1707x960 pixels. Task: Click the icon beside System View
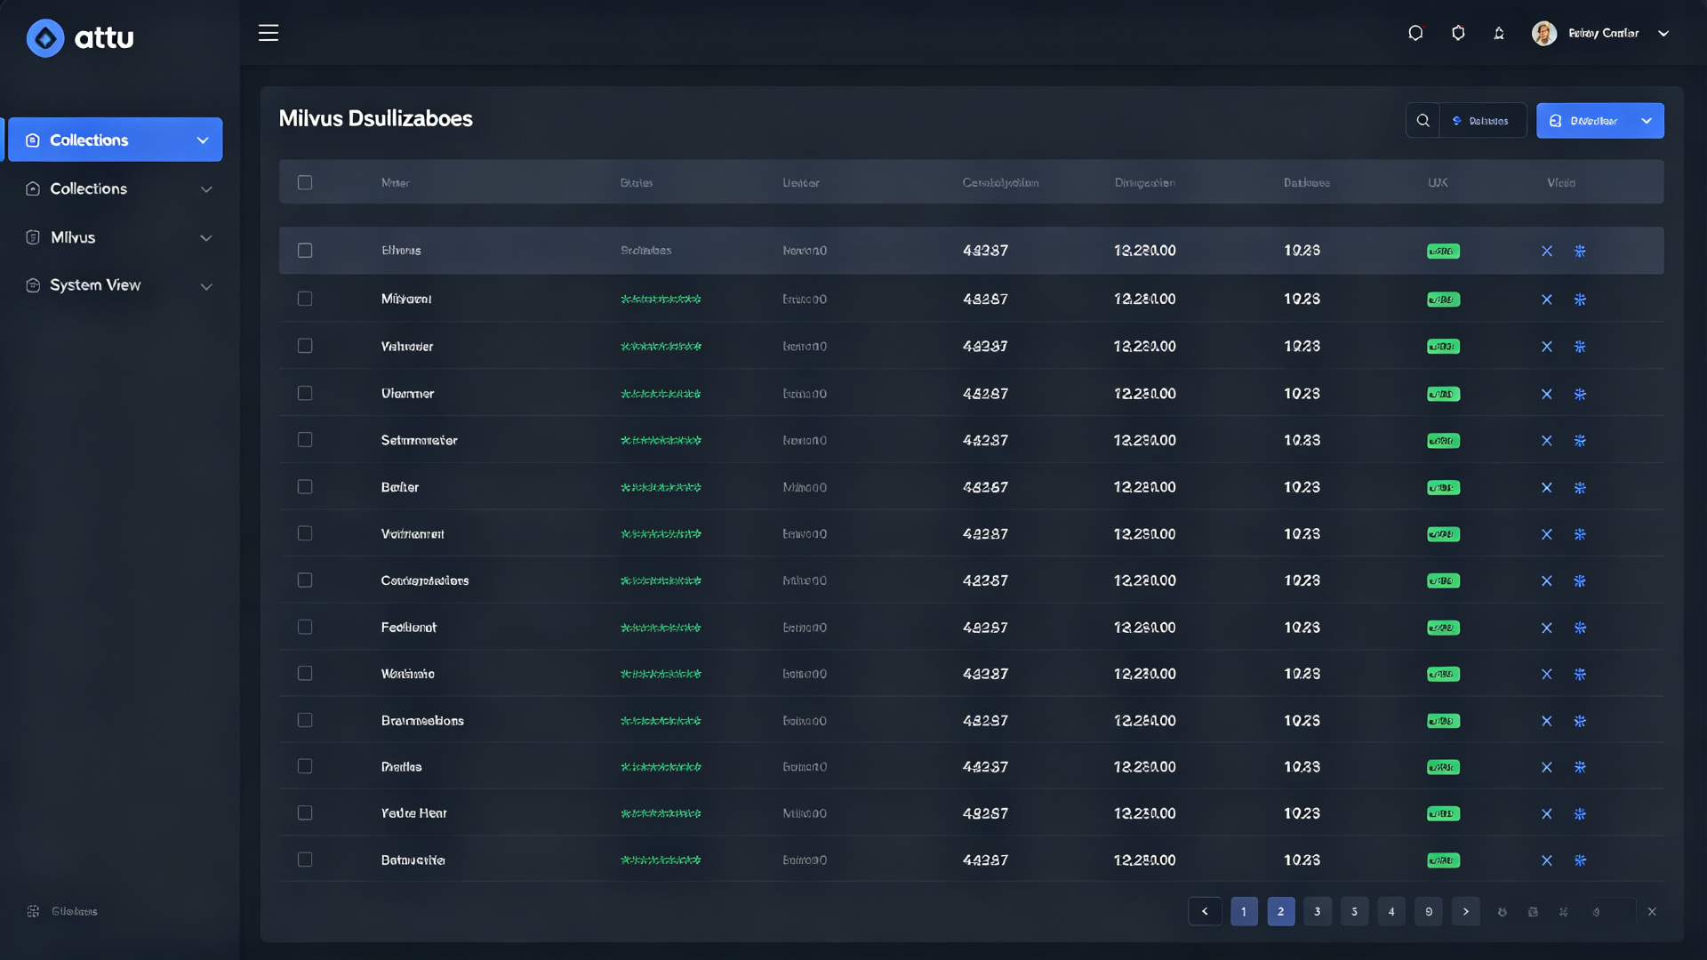click(33, 285)
